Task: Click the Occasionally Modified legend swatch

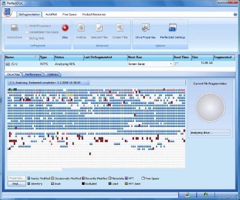Action: 52,178
